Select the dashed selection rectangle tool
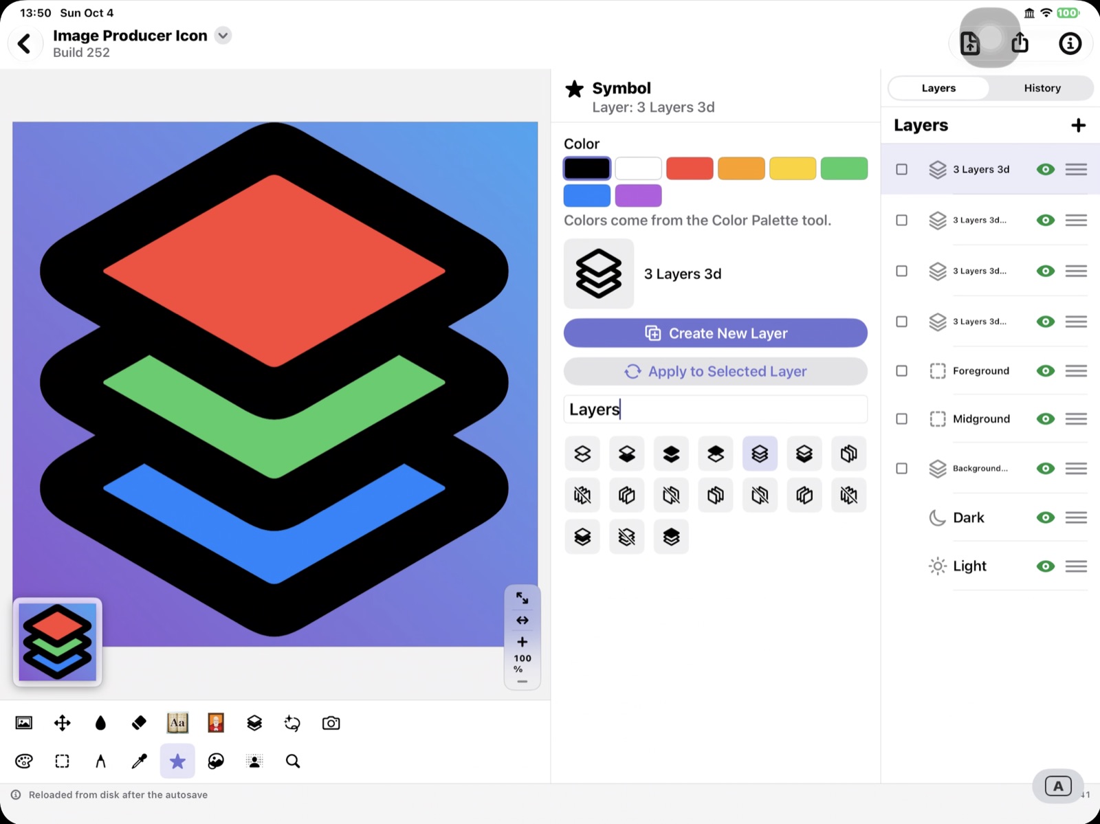Viewport: 1100px width, 824px height. pyautogui.click(x=63, y=761)
